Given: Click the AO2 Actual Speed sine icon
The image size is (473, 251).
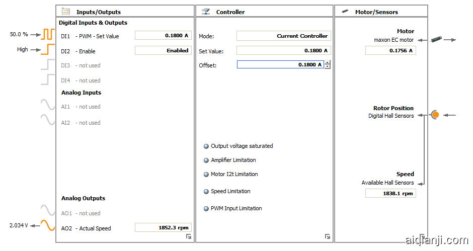Looking at the screenshot, I should click(48, 225).
